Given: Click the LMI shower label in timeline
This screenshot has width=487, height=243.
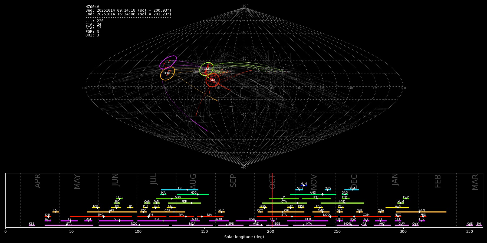Looking at the screenshot, I should click(x=284, y=197).
